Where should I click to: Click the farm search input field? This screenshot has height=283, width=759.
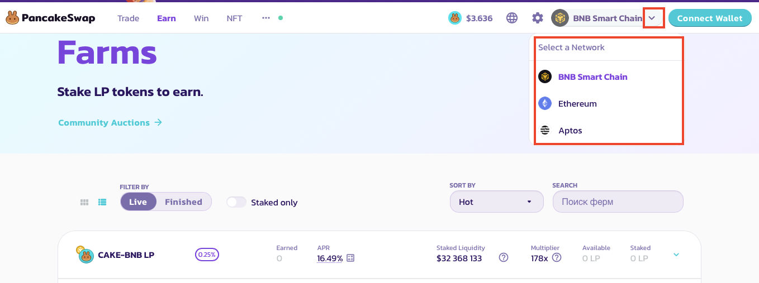coord(618,202)
